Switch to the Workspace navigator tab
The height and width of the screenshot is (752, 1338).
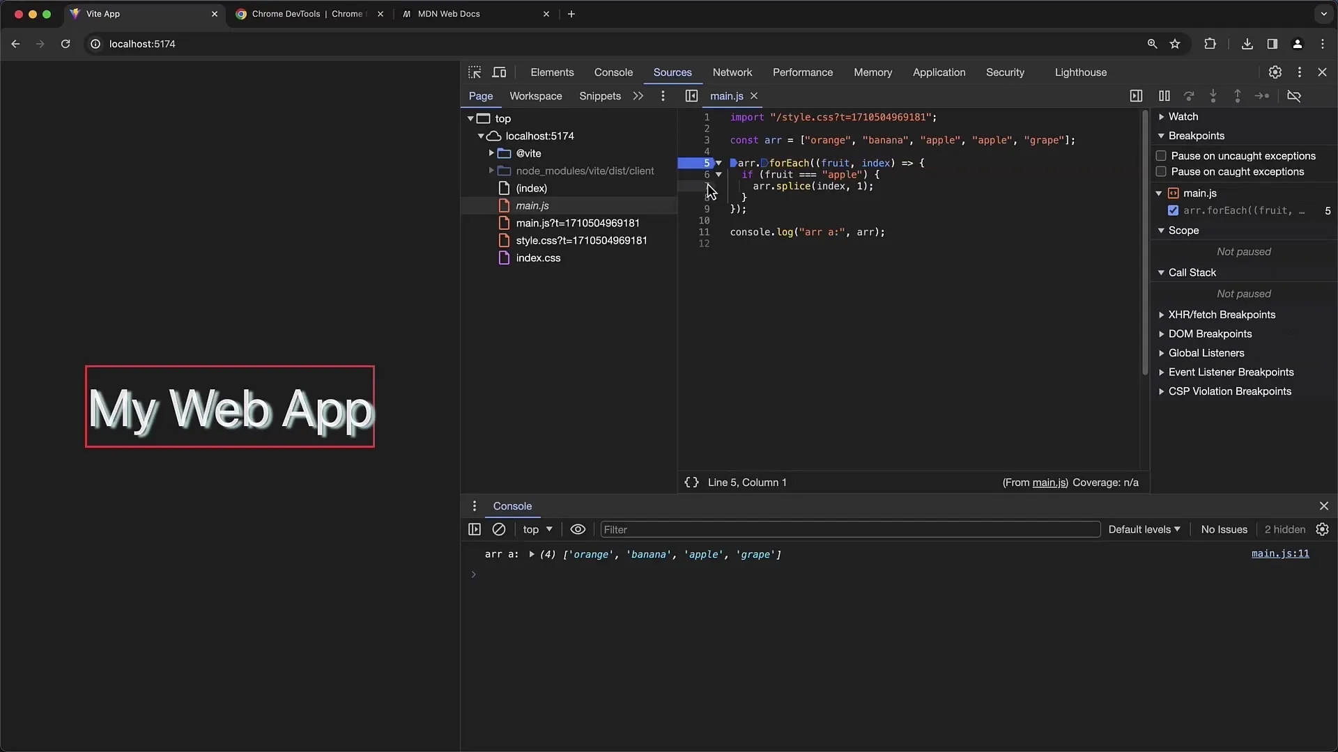(535, 96)
